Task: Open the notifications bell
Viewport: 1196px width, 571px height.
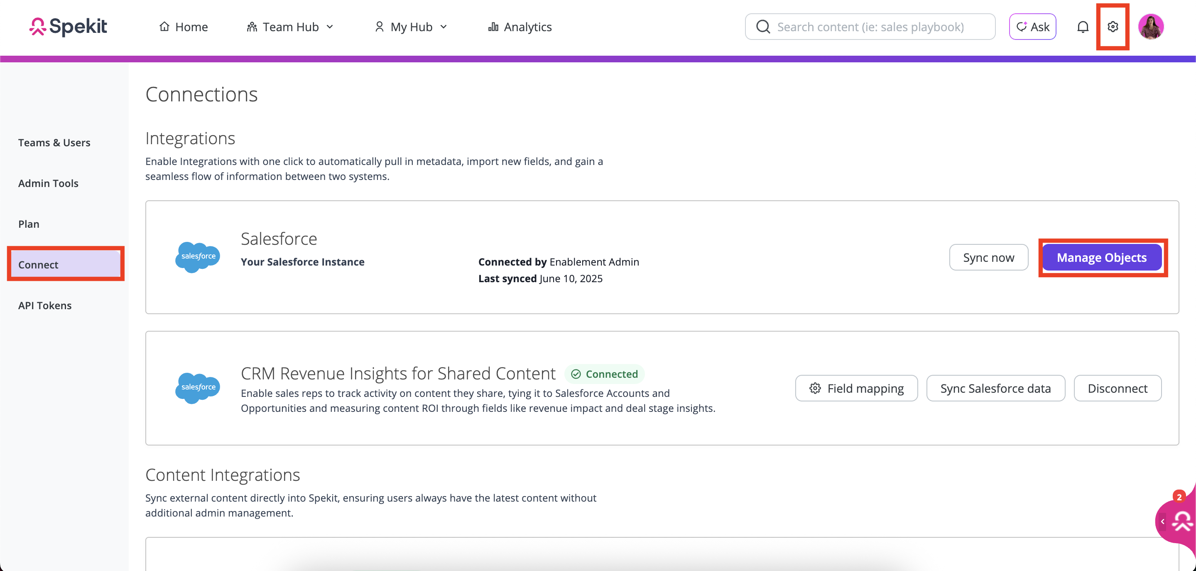Action: pyautogui.click(x=1083, y=27)
